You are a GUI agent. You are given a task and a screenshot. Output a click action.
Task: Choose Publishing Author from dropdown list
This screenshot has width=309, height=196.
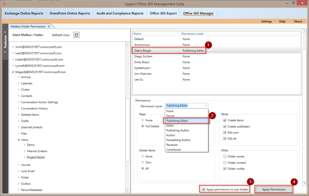186,130
